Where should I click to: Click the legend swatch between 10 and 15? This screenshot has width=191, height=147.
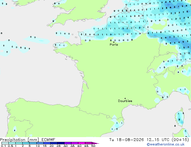(40, 143)
